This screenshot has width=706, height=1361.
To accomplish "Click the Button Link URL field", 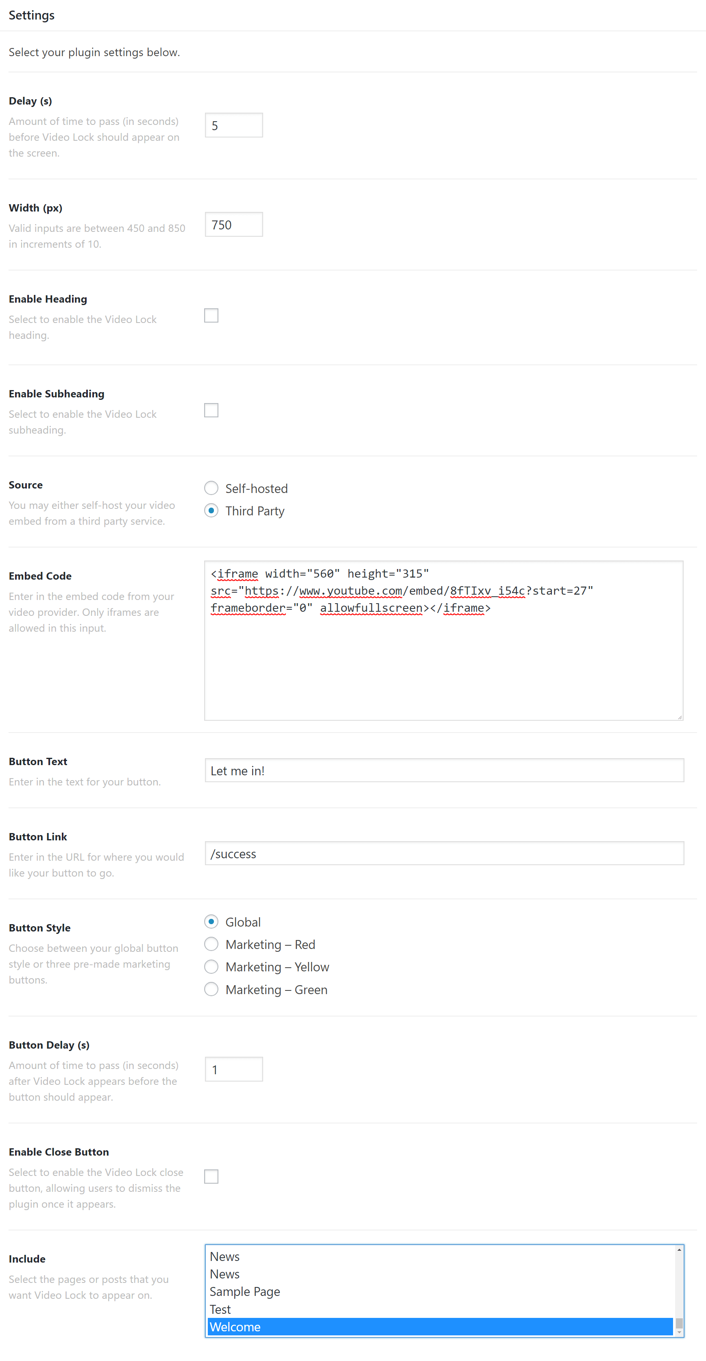I will 444,853.
